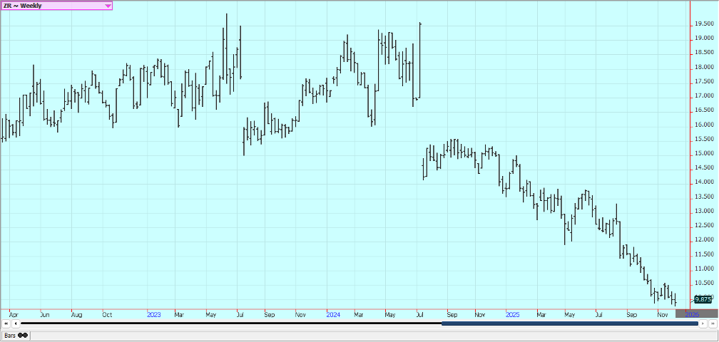Jump to chart end with double-right arrow
The height and width of the screenshot is (342, 719).
point(712,323)
